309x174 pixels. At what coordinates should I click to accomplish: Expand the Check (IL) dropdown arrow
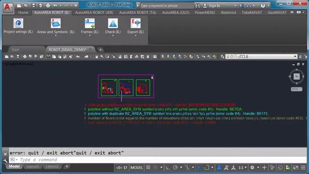click(x=112, y=35)
